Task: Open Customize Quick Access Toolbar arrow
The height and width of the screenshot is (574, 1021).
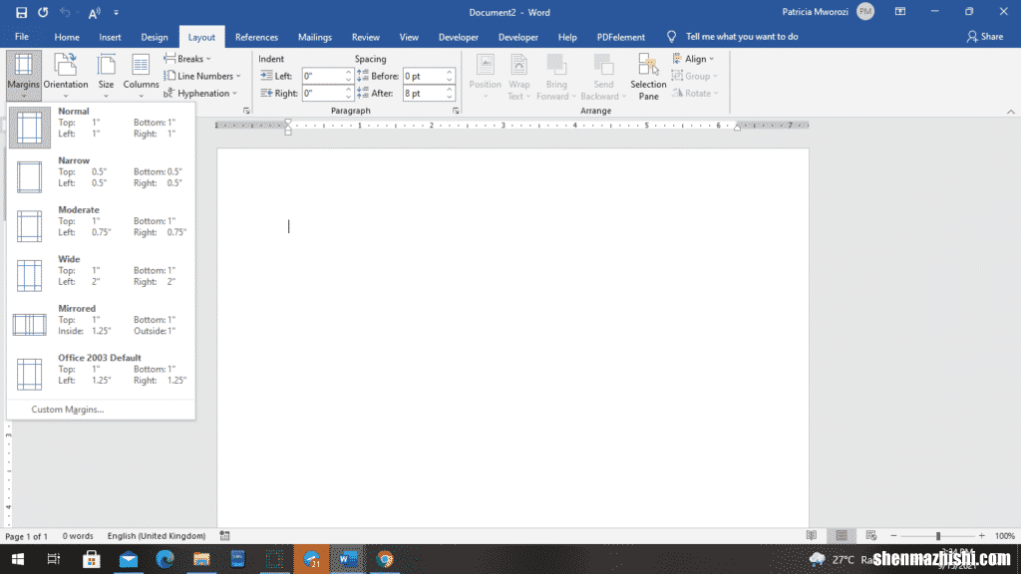Action: [x=116, y=12]
